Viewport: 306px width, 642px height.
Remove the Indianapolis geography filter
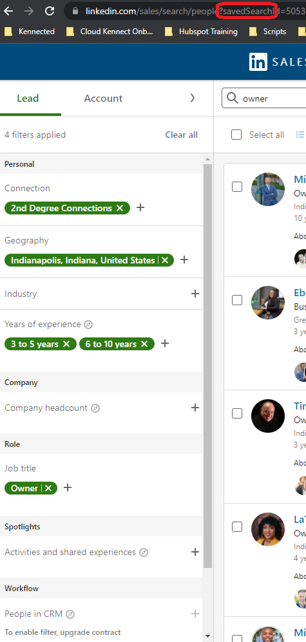click(165, 260)
